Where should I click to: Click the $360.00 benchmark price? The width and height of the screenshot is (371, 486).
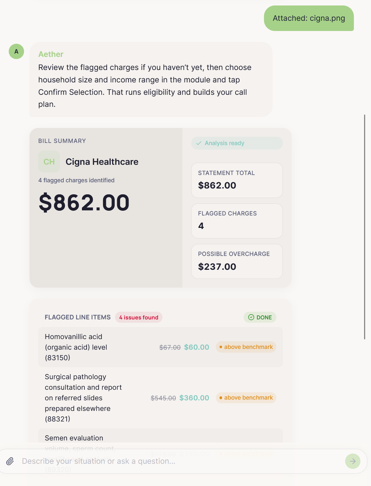(x=194, y=398)
